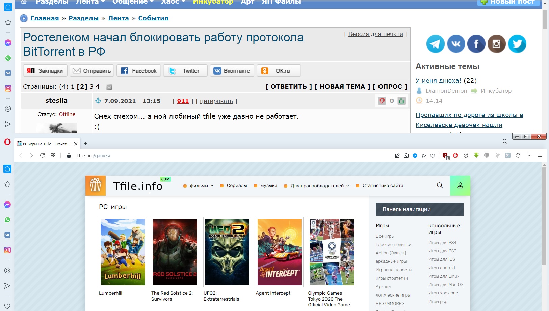Click the red stop-hand ad blocker extension

(x=455, y=155)
